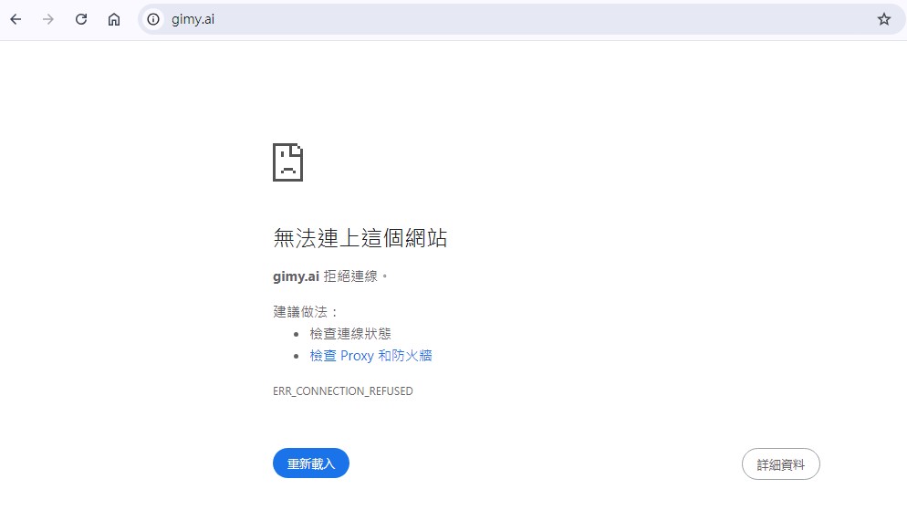Open the 檢查 Proxy 和防火牆 link
907x510 pixels.
click(370, 356)
